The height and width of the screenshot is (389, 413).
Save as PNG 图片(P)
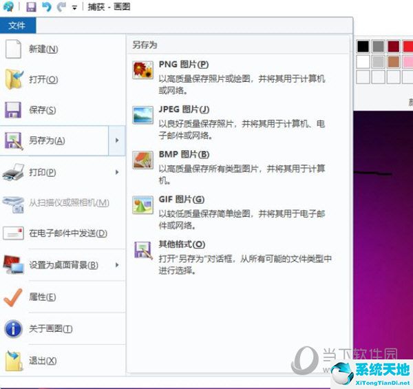(x=239, y=77)
